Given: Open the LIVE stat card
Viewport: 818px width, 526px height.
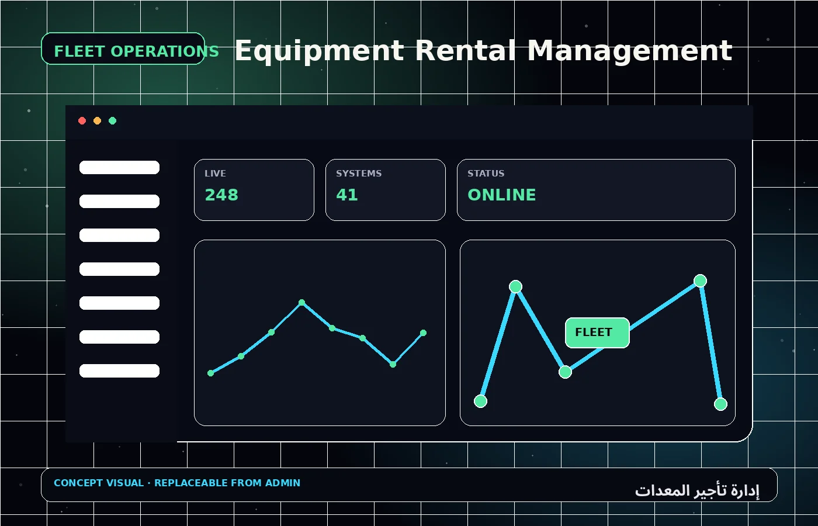Looking at the screenshot, I should point(254,190).
